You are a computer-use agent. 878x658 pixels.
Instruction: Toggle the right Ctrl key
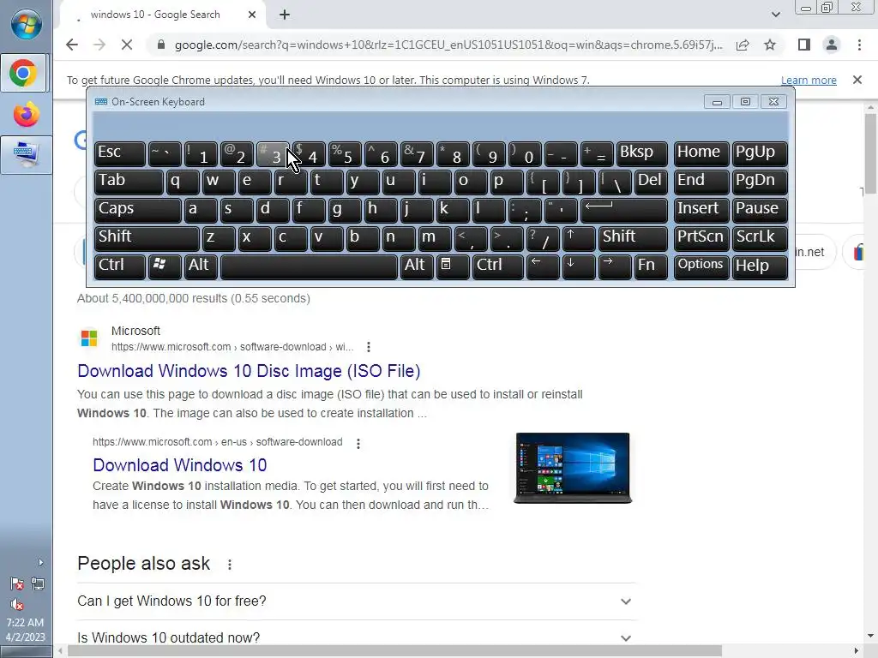click(498, 267)
